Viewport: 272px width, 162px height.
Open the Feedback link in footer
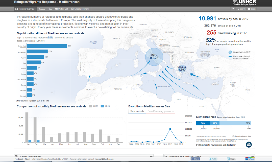[x=19, y=159]
